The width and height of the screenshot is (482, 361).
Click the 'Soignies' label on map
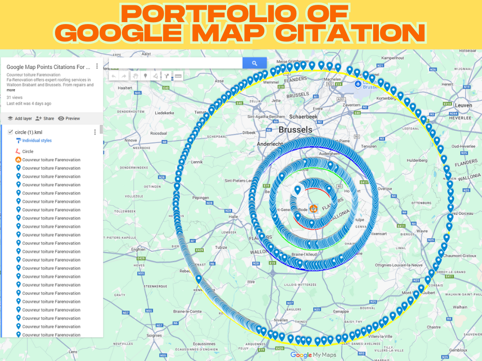tap(154, 335)
